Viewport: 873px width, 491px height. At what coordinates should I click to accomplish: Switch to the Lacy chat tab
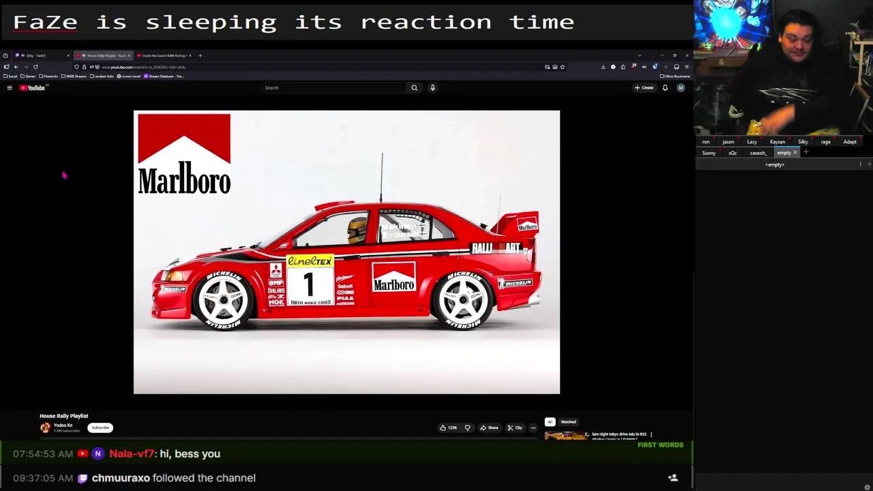(752, 142)
